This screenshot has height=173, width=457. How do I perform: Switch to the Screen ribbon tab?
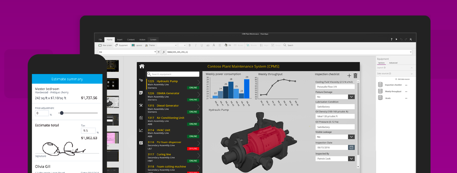(153, 40)
